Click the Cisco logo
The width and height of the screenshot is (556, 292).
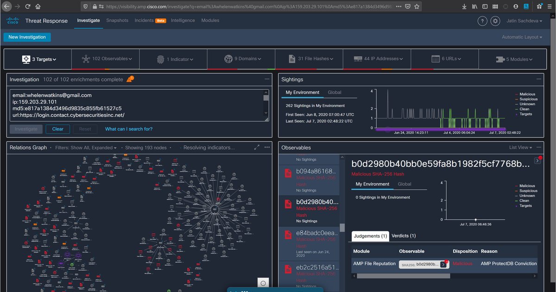13,20
